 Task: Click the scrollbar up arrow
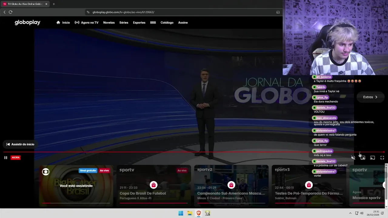coord(386,165)
